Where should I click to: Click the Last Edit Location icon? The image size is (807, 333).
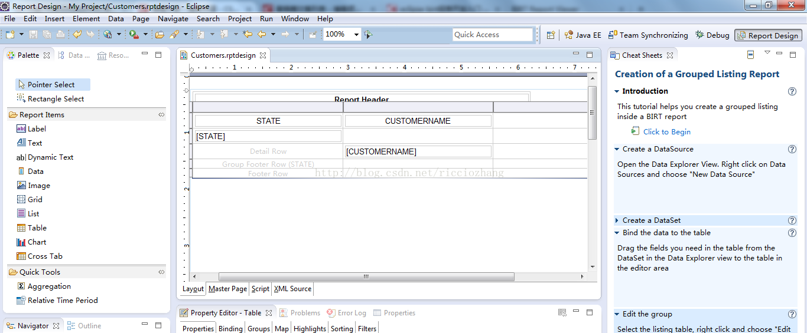coord(248,35)
